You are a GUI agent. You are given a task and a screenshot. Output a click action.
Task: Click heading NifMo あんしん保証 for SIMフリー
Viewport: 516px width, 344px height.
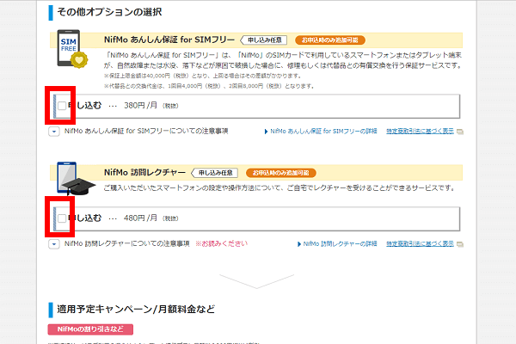tap(169, 40)
